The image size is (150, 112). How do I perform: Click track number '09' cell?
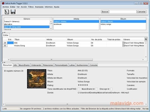point(99,46)
